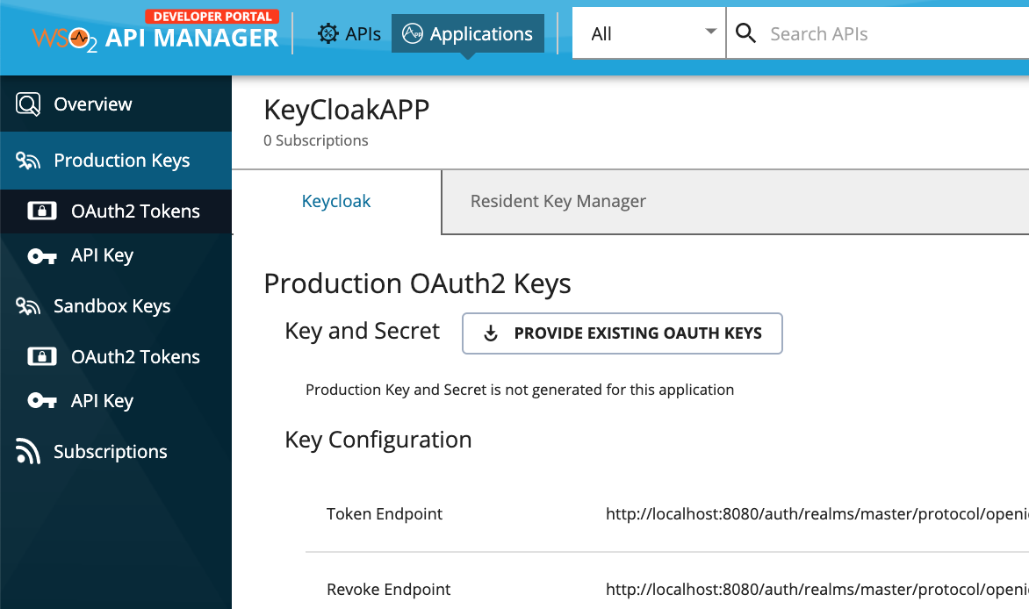Viewport: 1029px width, 609px height.
Task: Click the APIs gear icon
Action: [x=328, y=33]
